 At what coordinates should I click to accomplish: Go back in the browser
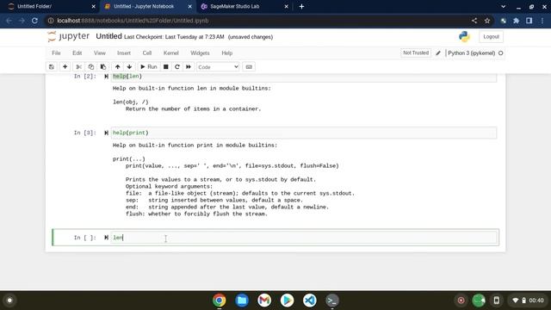click(x=9, y=21)
